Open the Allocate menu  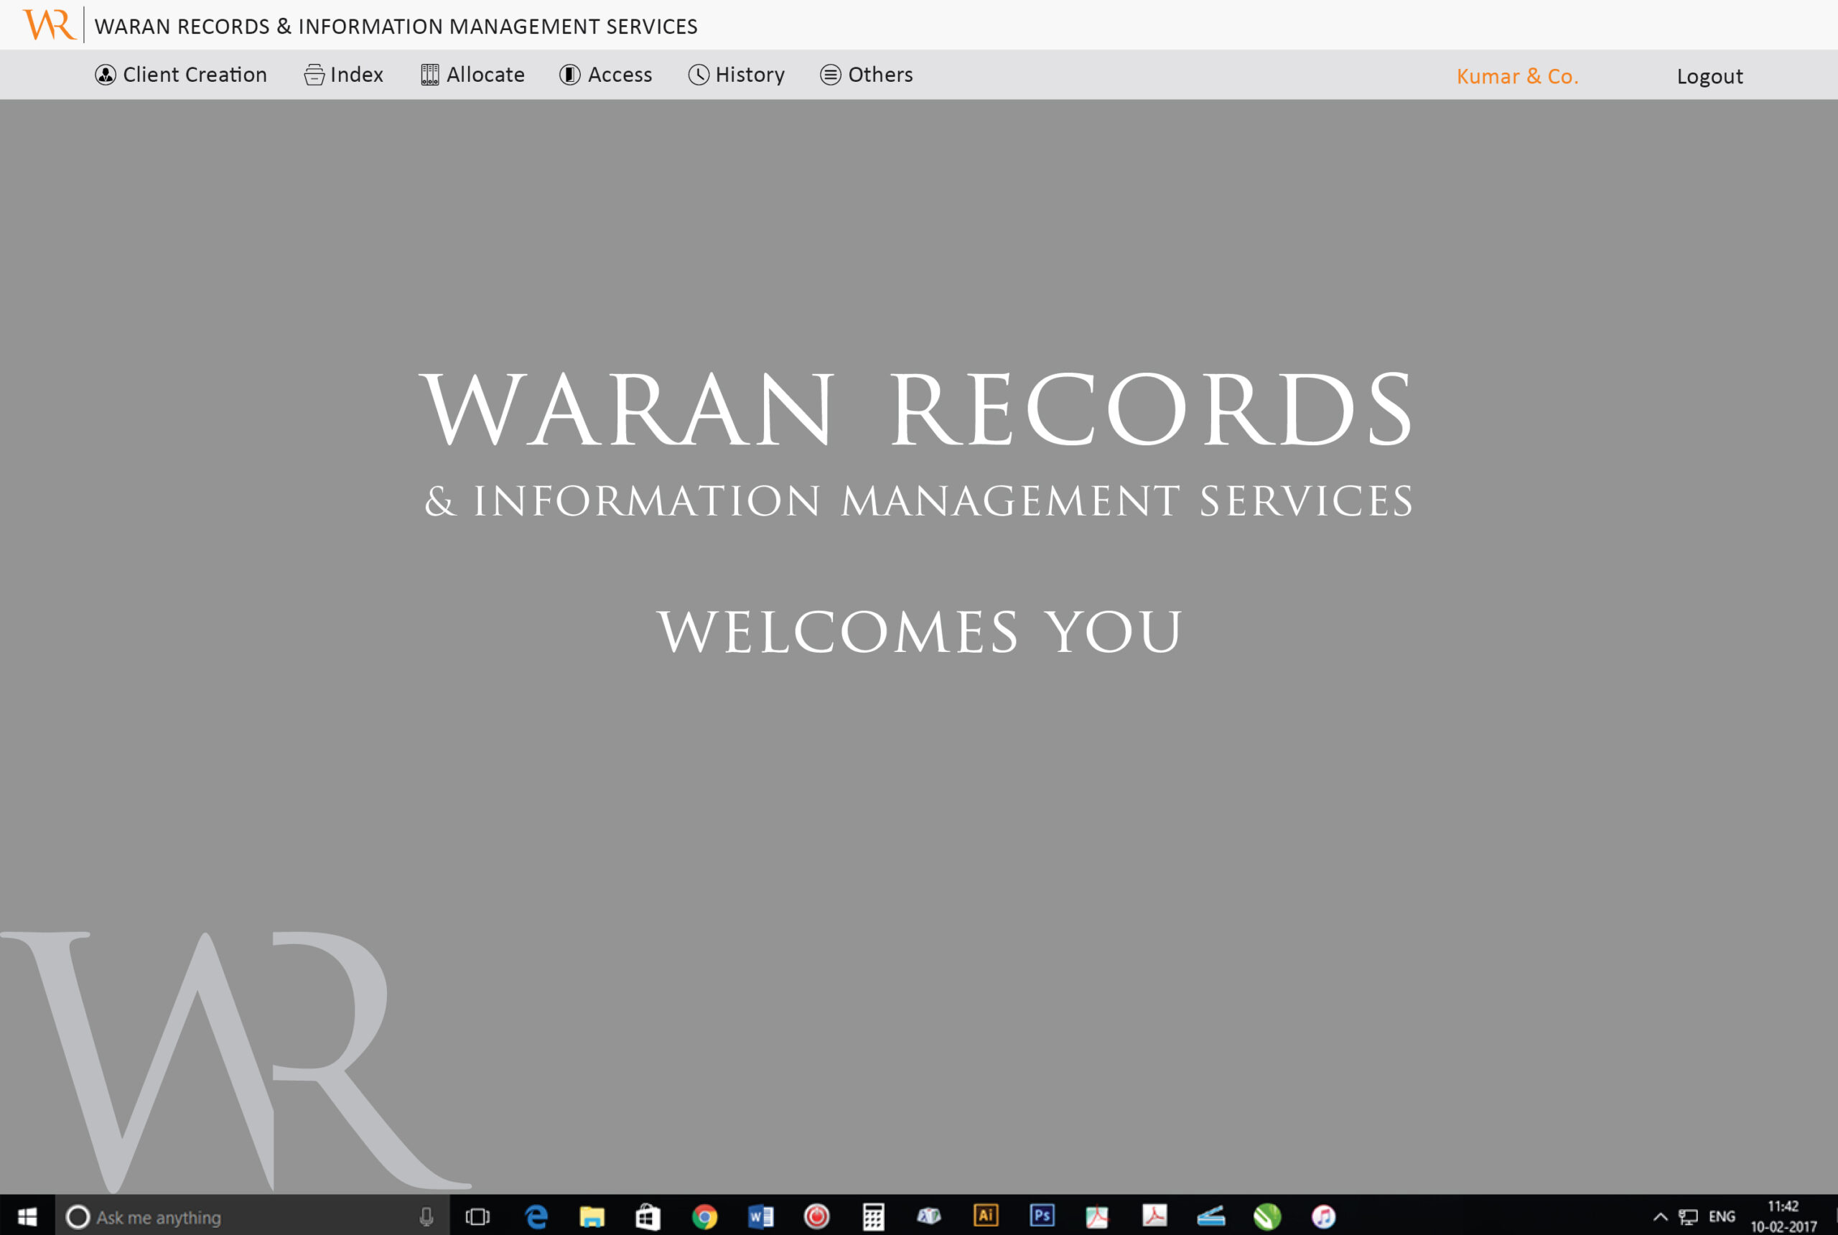coord(472,75)
